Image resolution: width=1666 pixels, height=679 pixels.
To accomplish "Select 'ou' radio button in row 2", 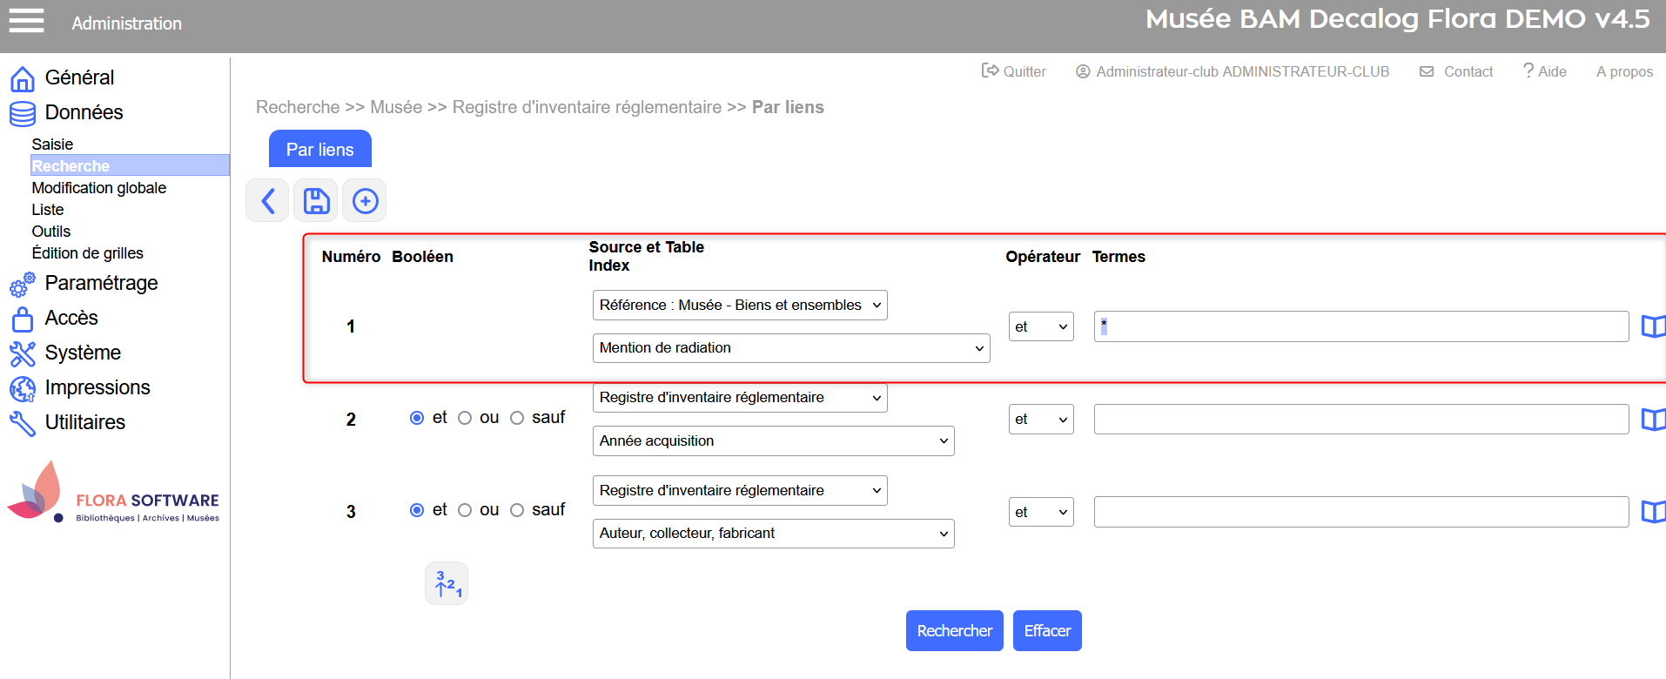I will (465, 419).
